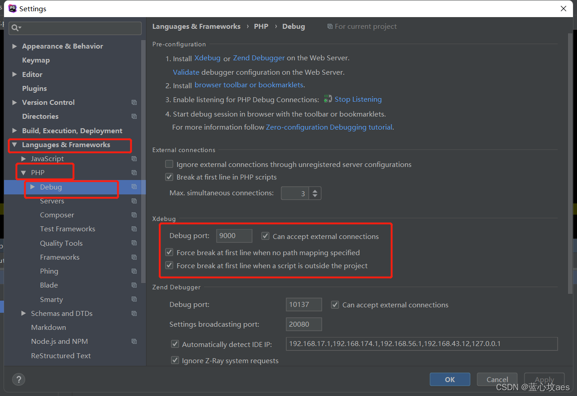The image size is (577, 396).
Task: Toggle Xdebug Can accept external connections
Action: (266, 236)
